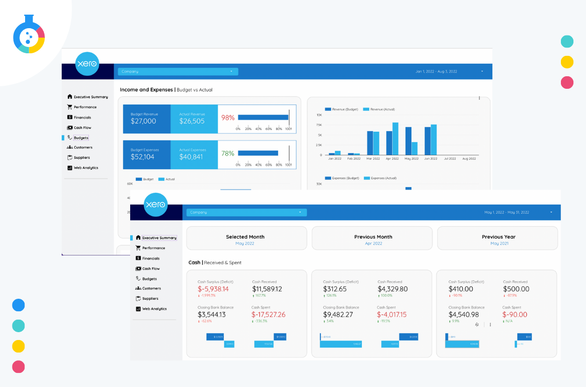
Task: Click the home icon beside the highlighted Executive Summary
Action: [x=138, y=238]
